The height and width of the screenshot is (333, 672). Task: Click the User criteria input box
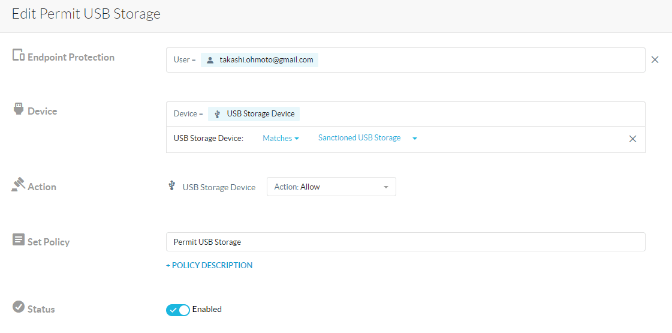(x=405, y=60)
